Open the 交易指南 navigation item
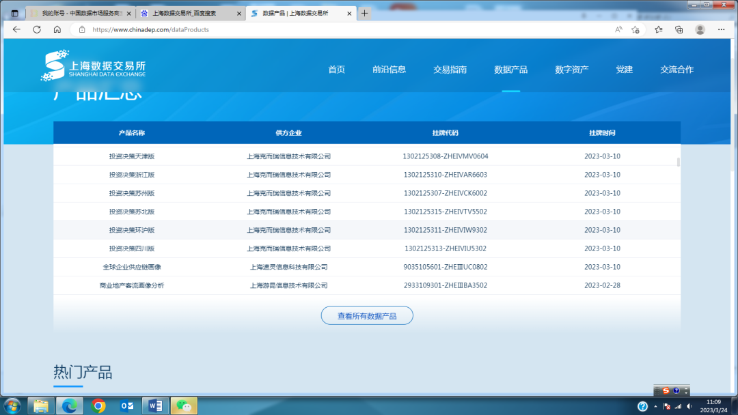The width and height of the screenshot is (738, 415). pos(450,70)
